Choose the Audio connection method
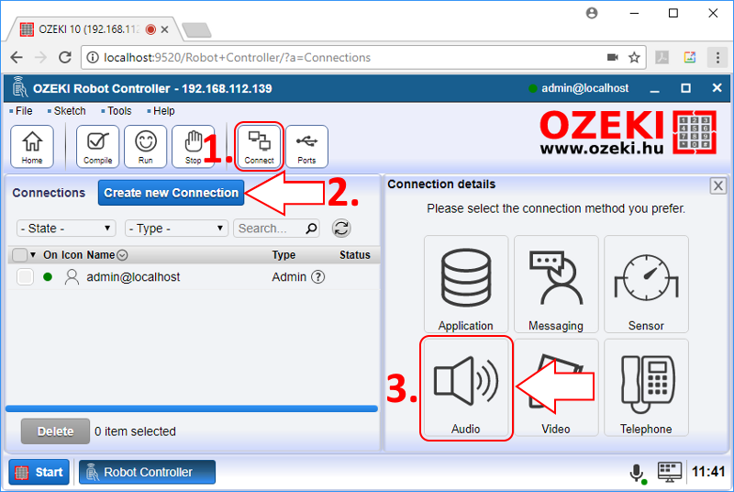This screenshot has height=492, width=734. pos(466,388)
